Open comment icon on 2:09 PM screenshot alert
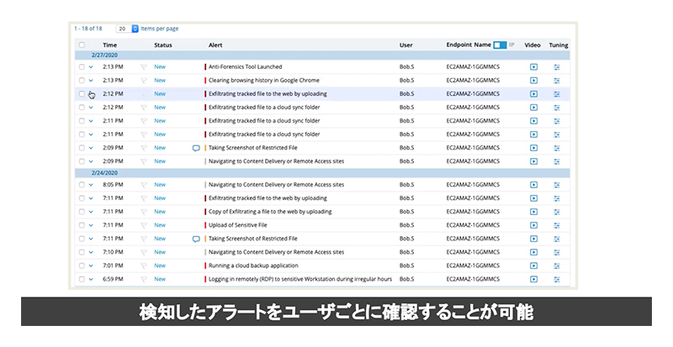The height and width of the screenshot is (347, 673). [196, 148]
